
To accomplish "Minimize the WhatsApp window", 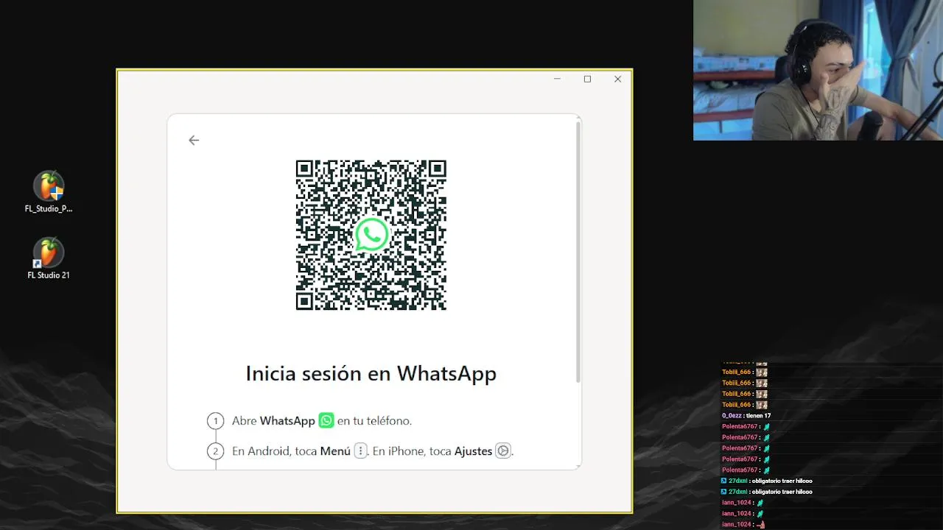I will [x=557, y=79].
